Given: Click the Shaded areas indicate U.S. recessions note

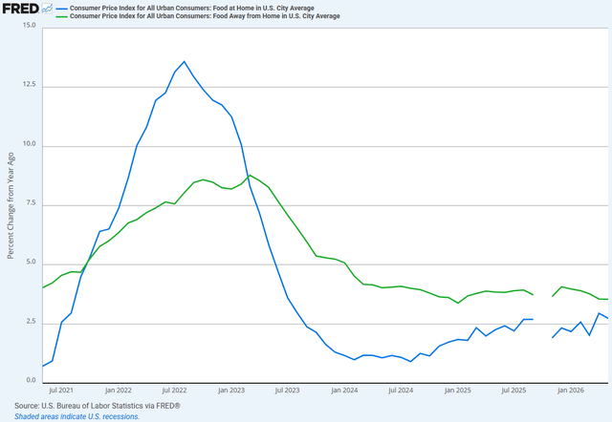Looking at the screenshot, I should pyautogui.click(x=76, y=416).
